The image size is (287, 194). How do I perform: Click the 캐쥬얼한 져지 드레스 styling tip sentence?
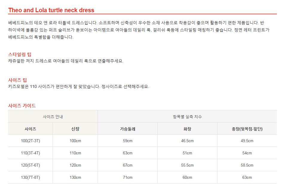66,61
